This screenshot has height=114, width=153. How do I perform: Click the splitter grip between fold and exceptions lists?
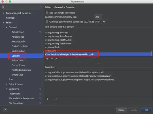99,63
